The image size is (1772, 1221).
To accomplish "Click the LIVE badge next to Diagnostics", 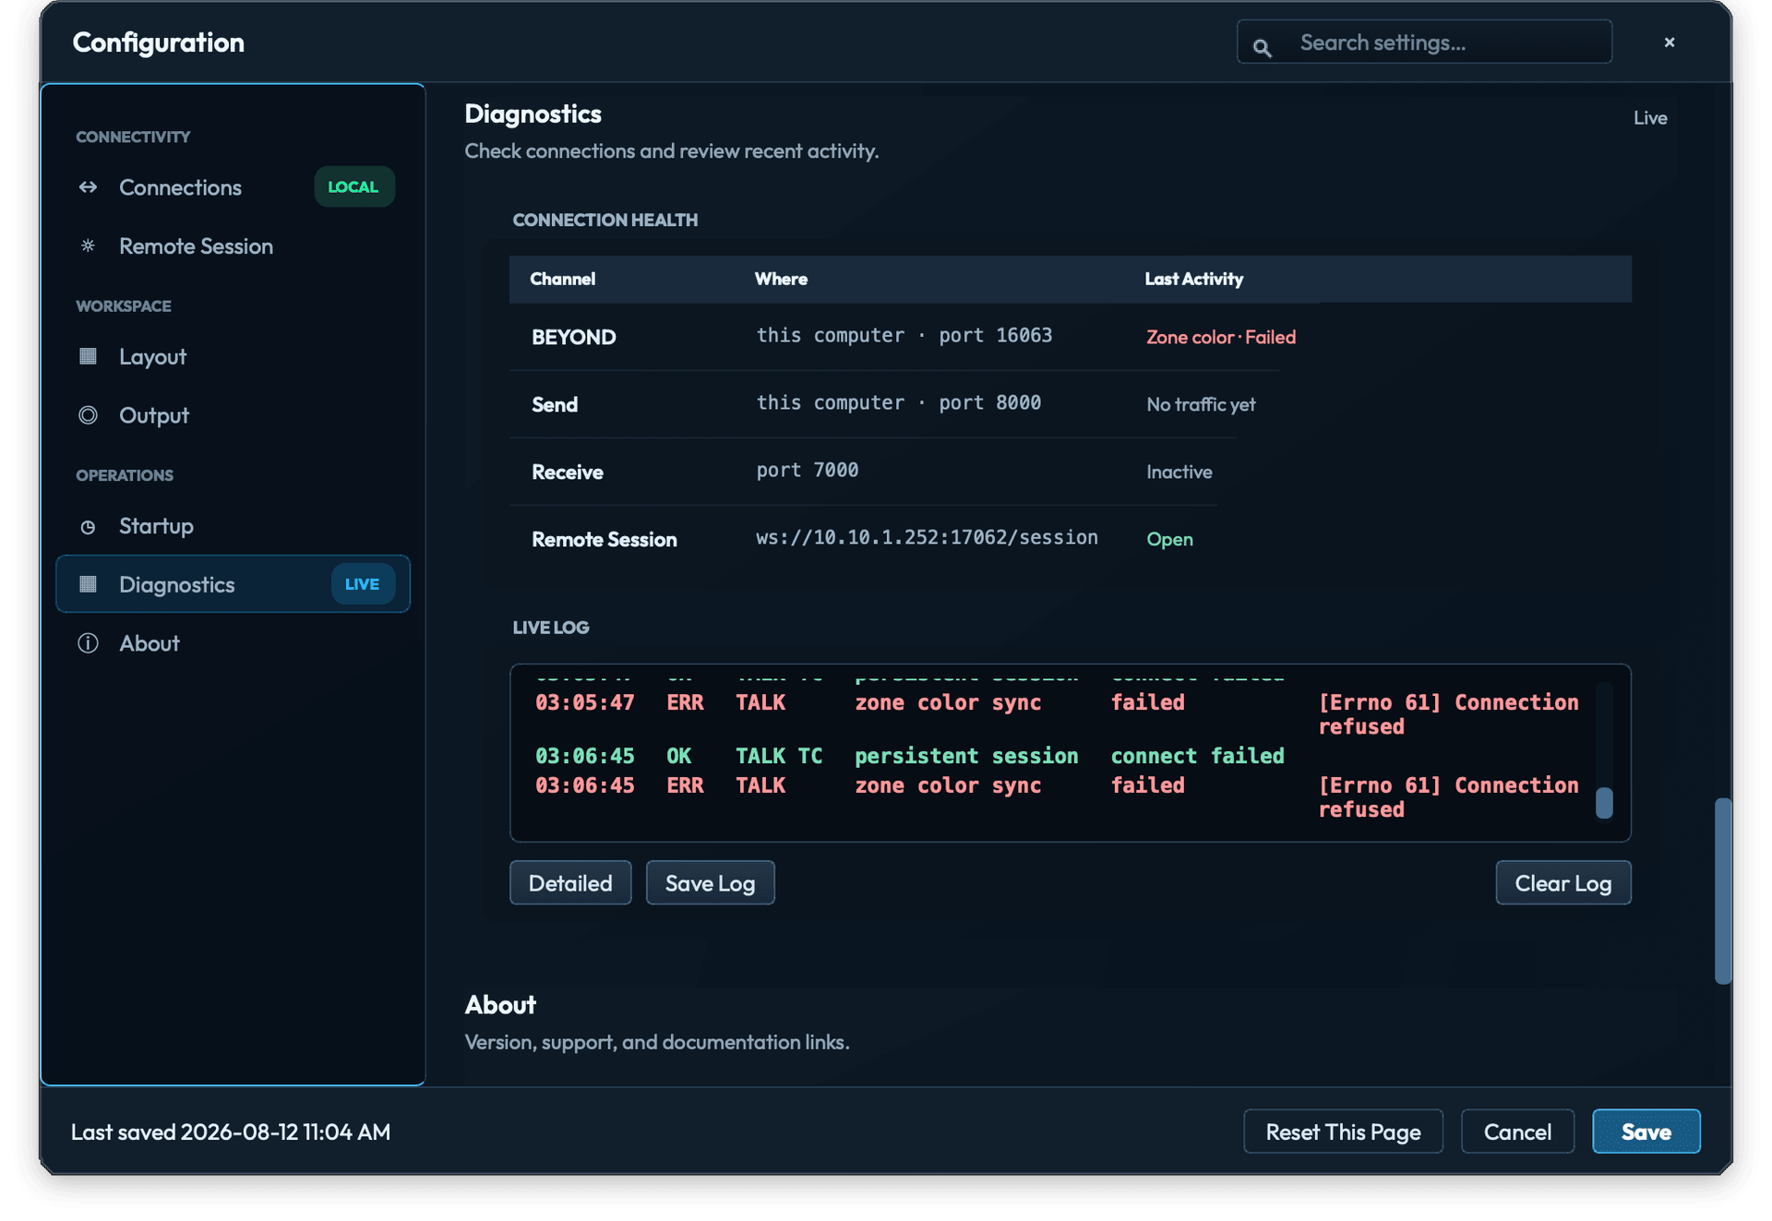I will click(x=363, y=584).
